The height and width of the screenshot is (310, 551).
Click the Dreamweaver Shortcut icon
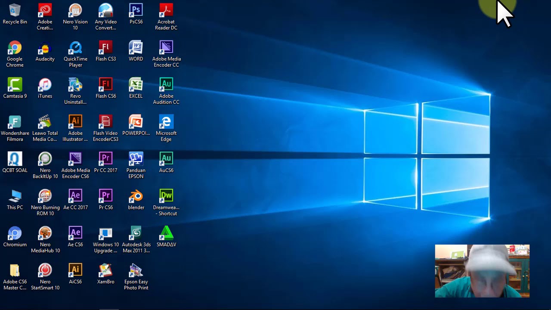coord(166,196)
